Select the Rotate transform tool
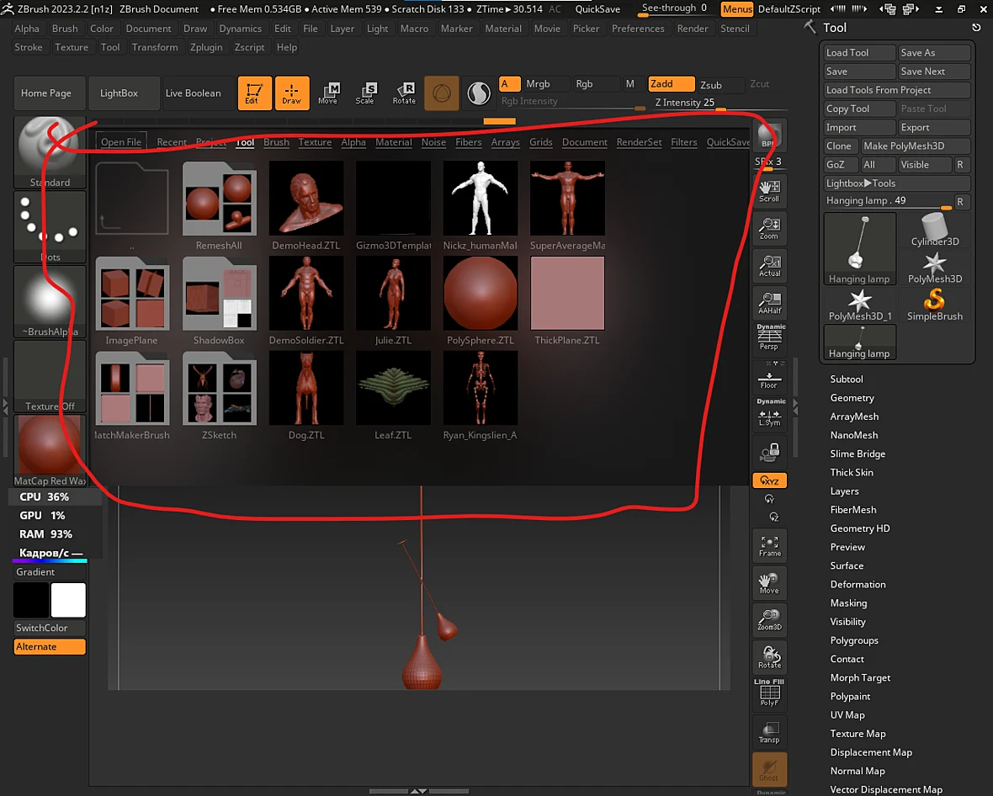Image resolution: width=993 pixels, height=796 pixels. click(404, 93)
